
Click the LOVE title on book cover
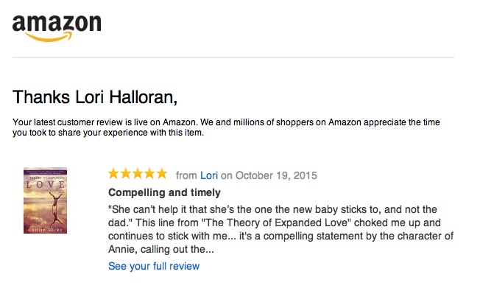pos(46,184)
